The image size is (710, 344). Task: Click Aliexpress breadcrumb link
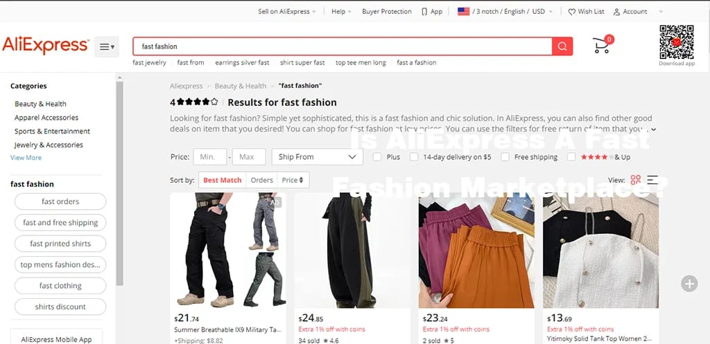(186, 86)
